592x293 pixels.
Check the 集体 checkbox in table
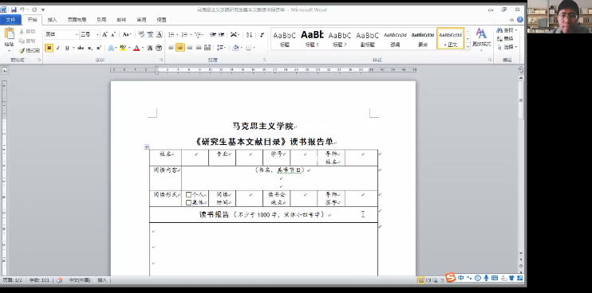click(189, 202)
